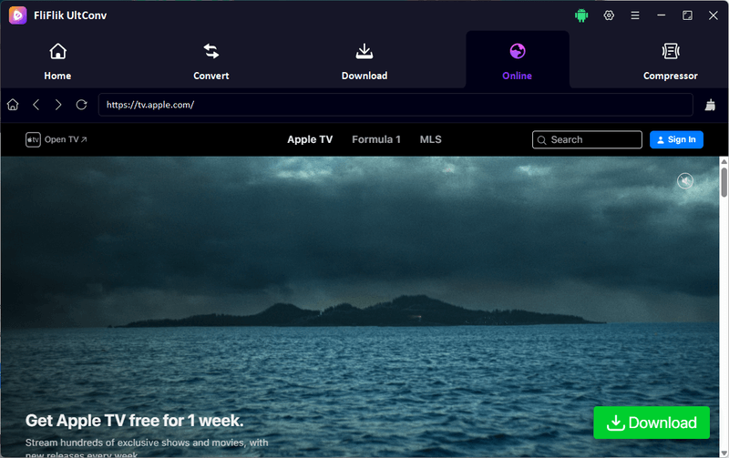
Task: Open the green Android device icon
Action: click(x=581, y=15)
